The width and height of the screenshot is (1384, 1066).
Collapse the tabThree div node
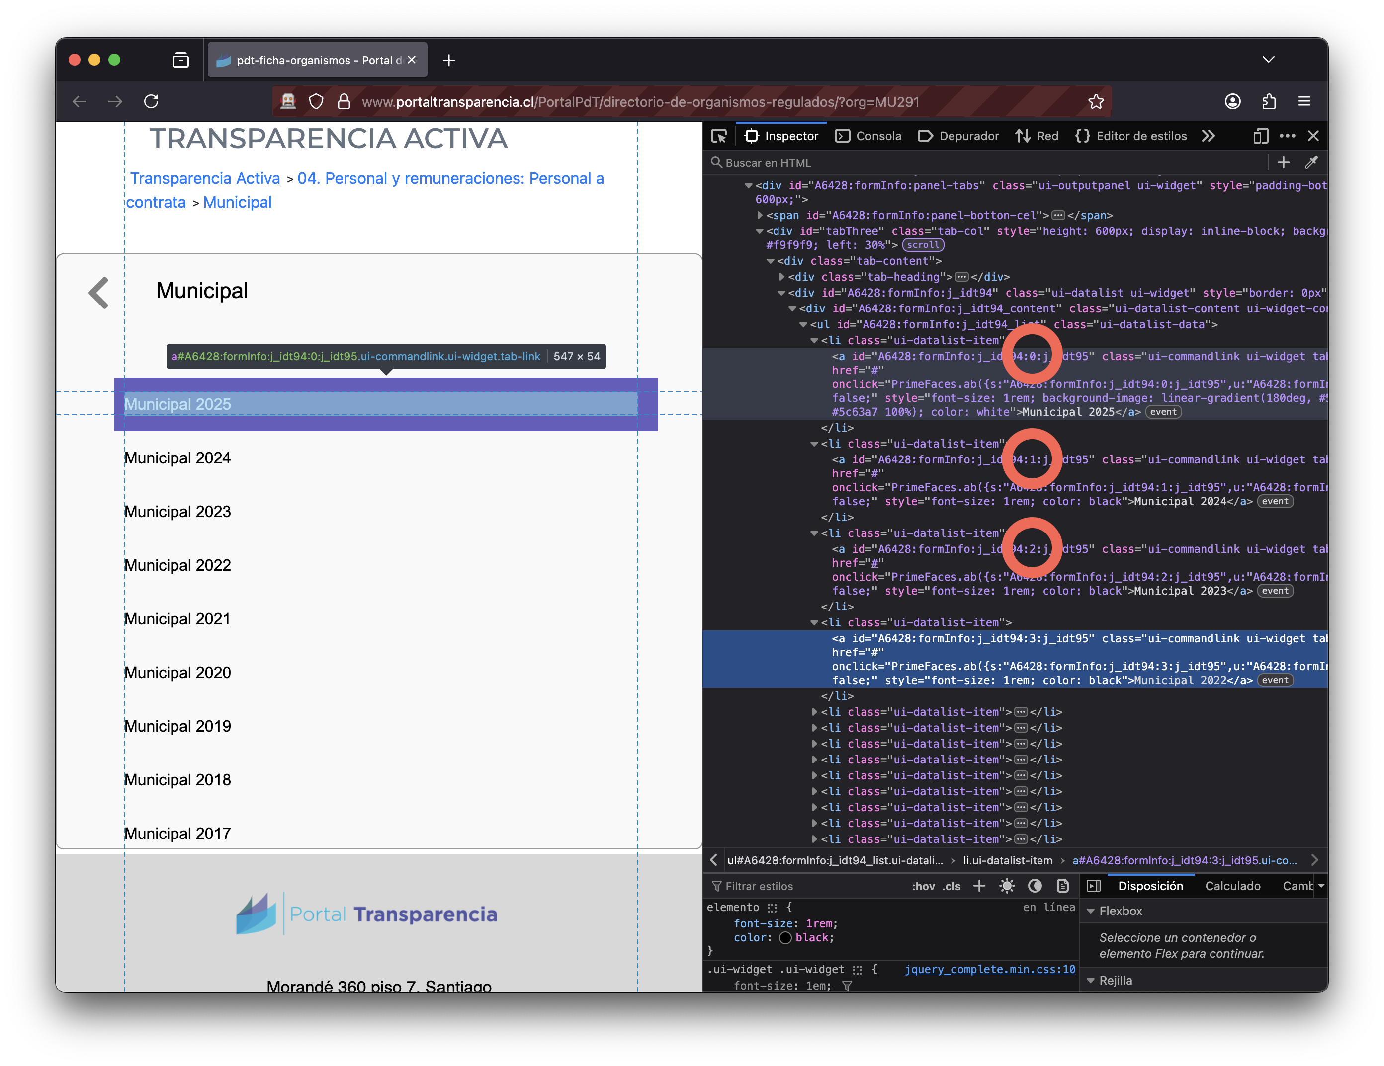[759, 231]
